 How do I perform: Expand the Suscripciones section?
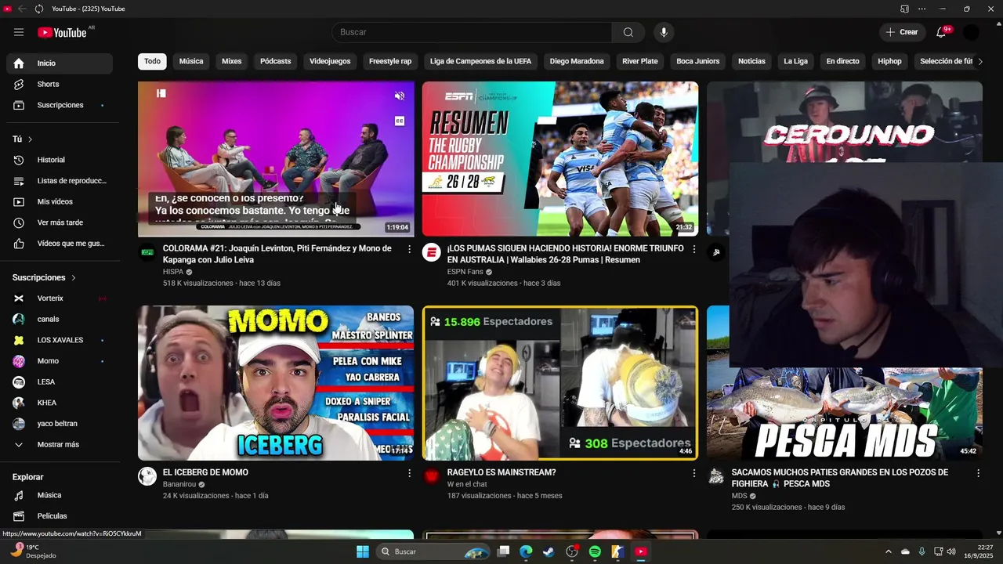[45, 277]
